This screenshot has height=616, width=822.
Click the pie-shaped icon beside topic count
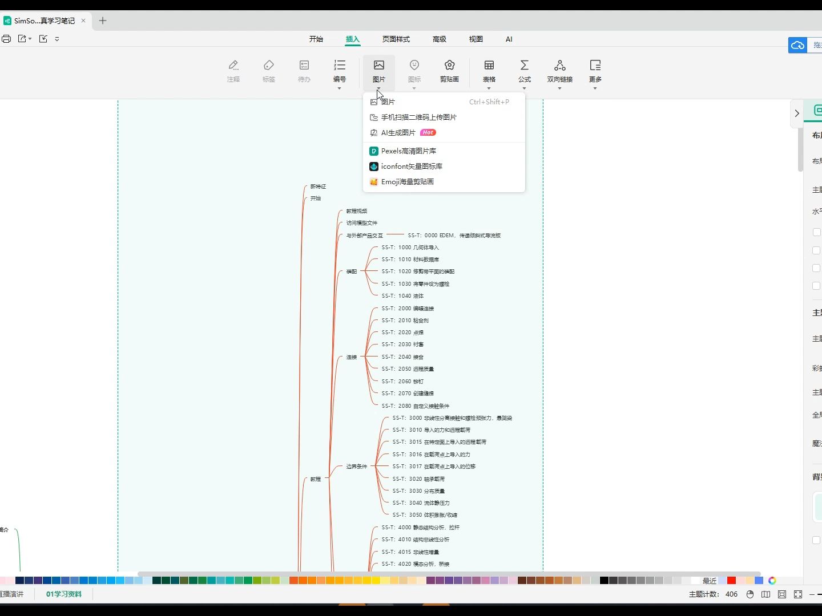750,594
